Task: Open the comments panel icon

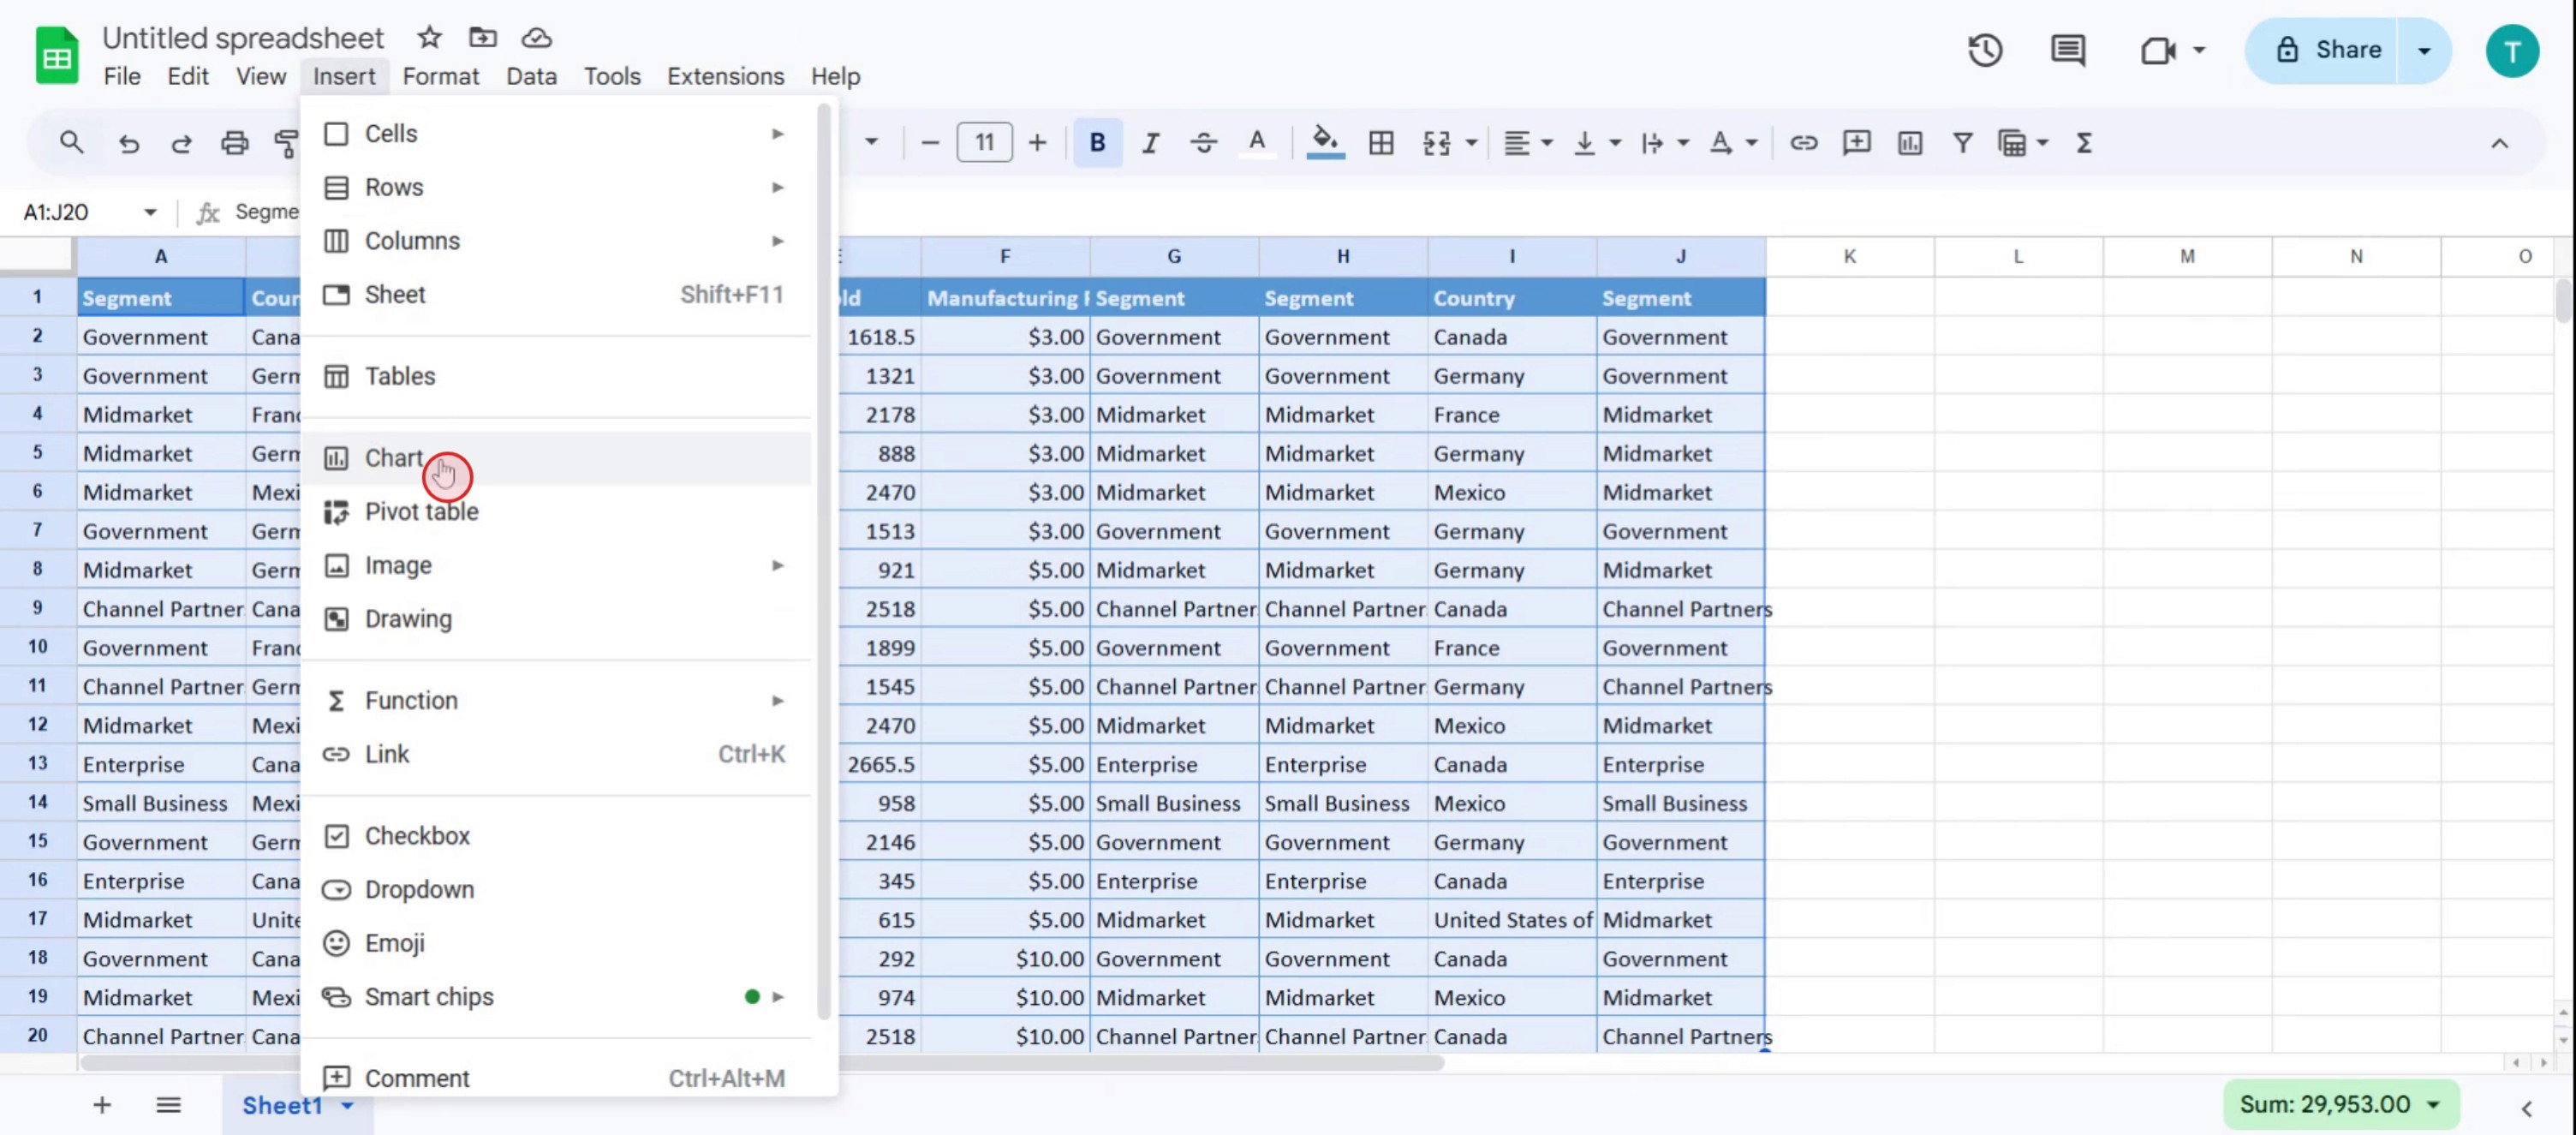Action: coord(2067,50)
